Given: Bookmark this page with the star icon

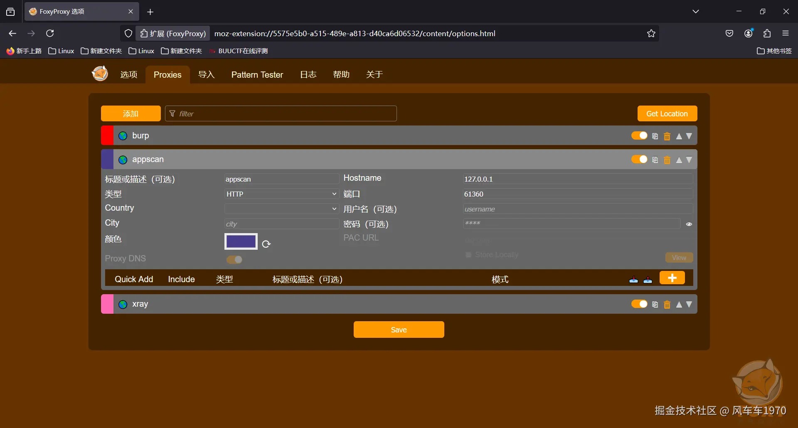Looking at the screenshot, I should pos(651,33).
